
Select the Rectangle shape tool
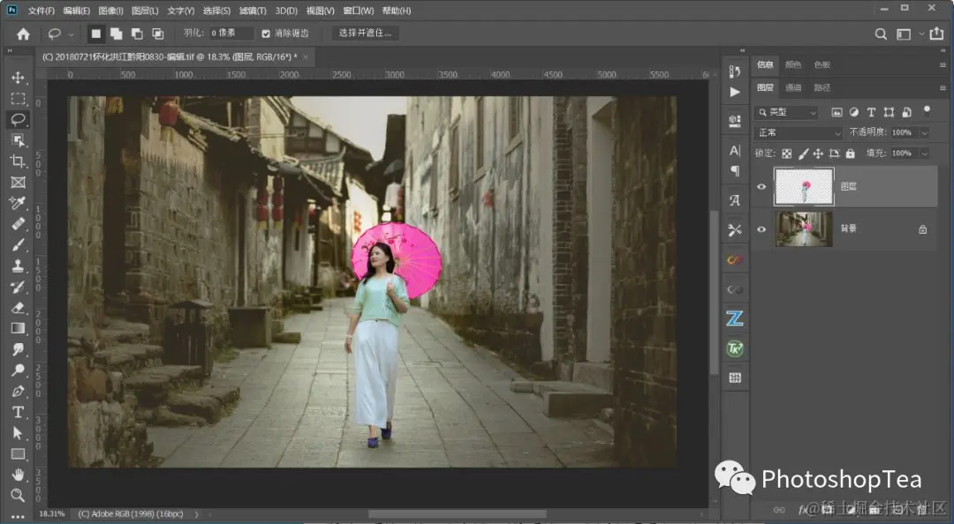(18, 454)
